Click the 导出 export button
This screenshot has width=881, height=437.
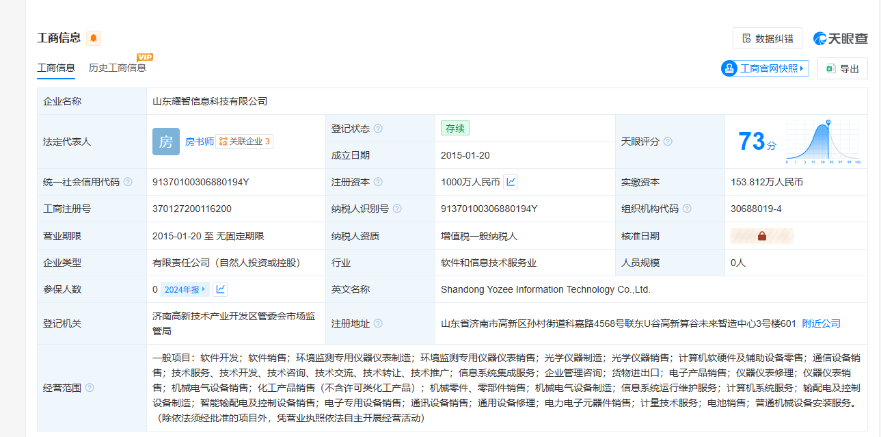tap(842, 68)
